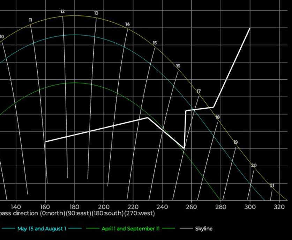292x240 pixels.
Task: Select the hour 21 marker label
Action: pyautogui.click(x=272, y=186)
